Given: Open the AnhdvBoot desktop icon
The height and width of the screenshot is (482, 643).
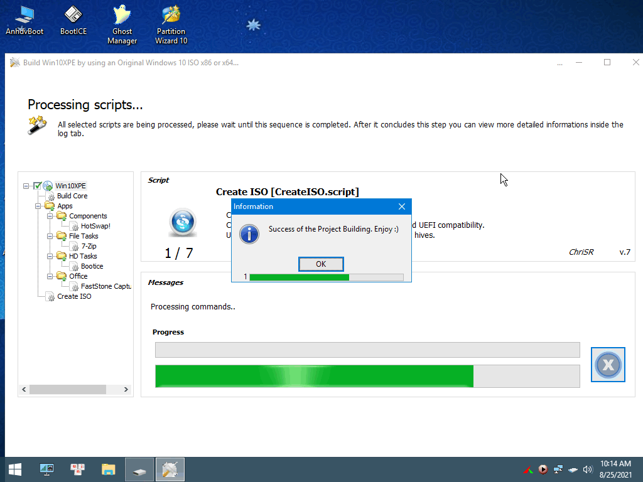Looking at the screenshot, I should [24, 21].
